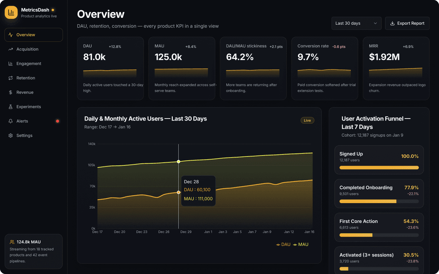Image resolution: width=439 pixels, height=274 pixels.
Task: Toggle the DAU series in the chart legend
Action: point(283,245)
